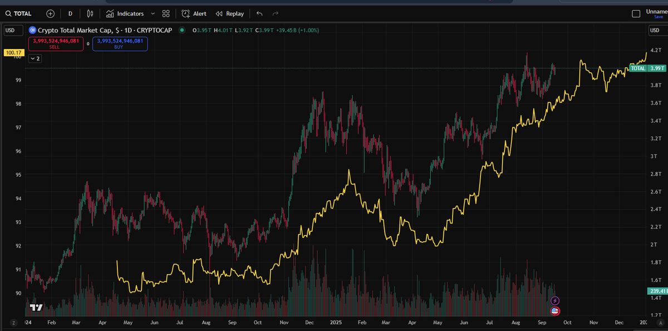Viewport: 668px width, 331px height.
Task: Open symbol search for TOTAL
Action: click(x=19, y=13)
